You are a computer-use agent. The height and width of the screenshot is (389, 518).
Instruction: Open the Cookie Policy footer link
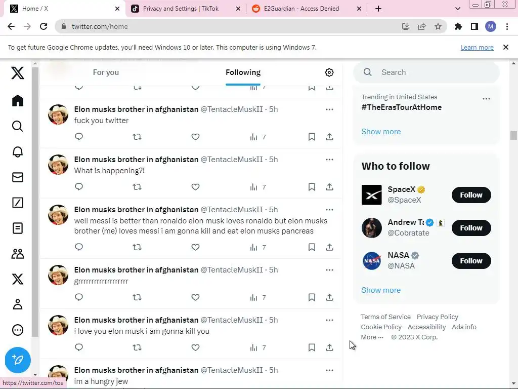[x=381, y=327]
